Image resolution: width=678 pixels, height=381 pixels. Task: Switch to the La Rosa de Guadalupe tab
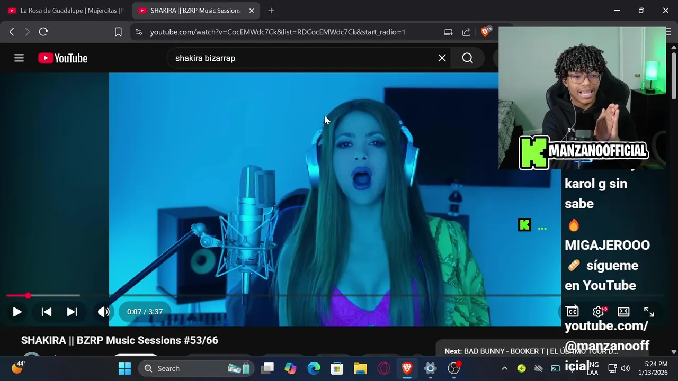[66, 11]
